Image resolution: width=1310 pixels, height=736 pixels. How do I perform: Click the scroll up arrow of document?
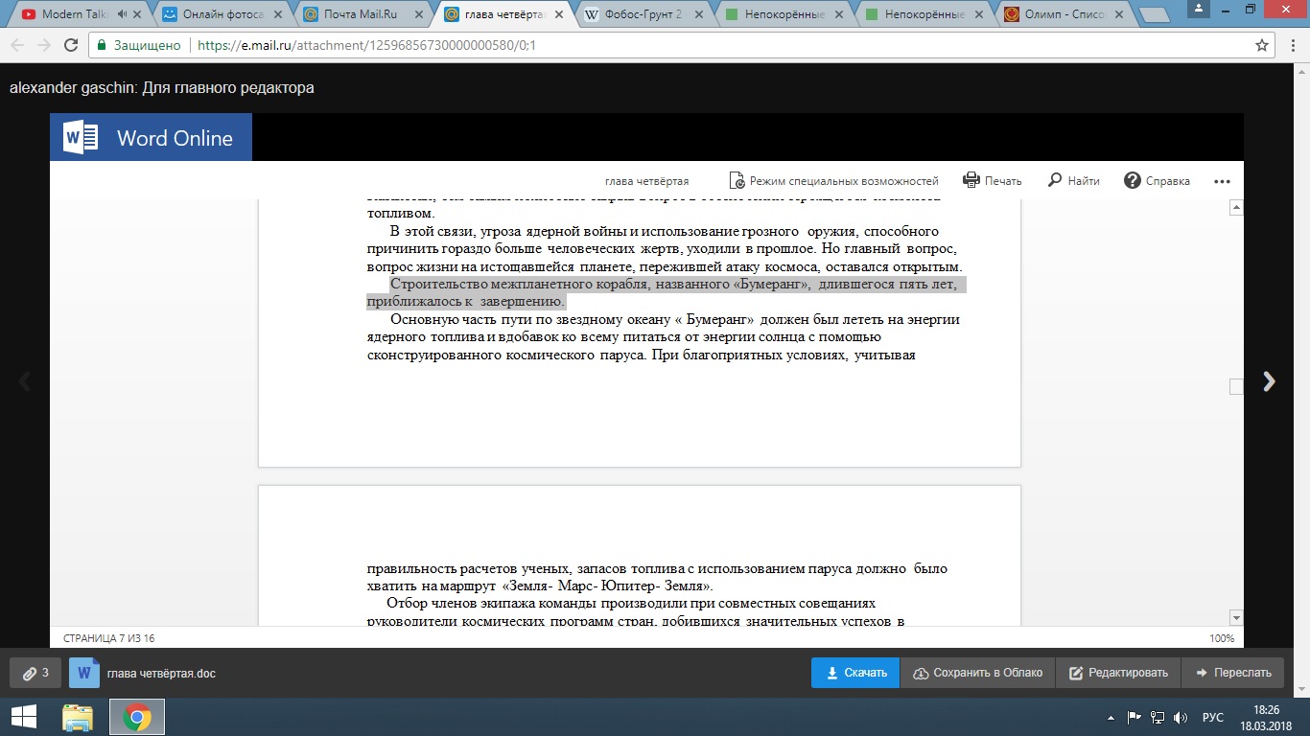[1236, 208]
